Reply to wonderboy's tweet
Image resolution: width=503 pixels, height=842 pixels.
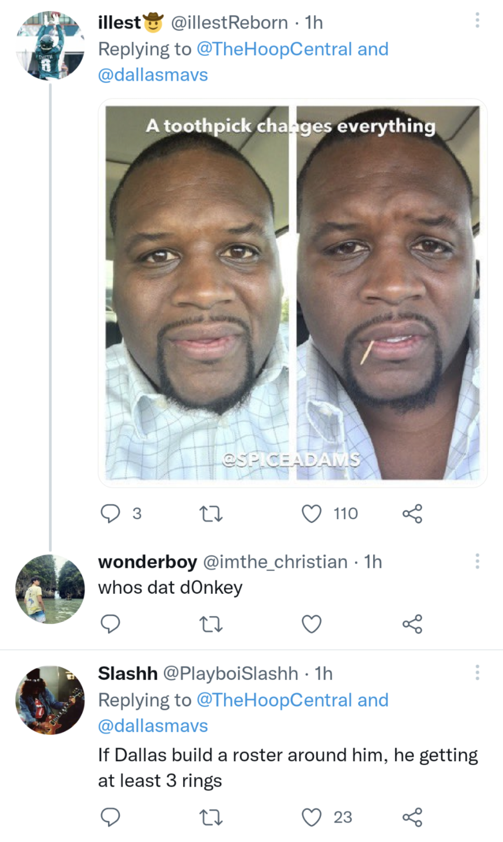tap(110, 624)
